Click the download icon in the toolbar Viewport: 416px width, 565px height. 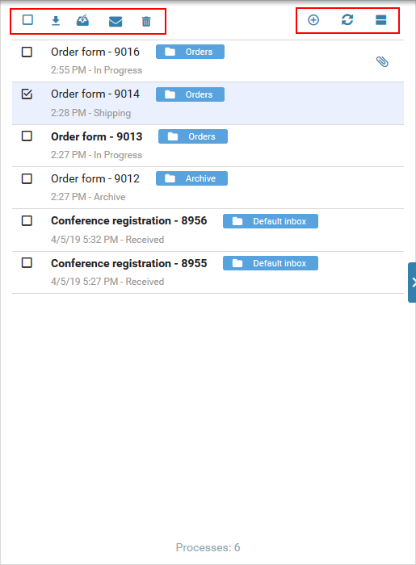pyautogui.click(x=56, y=21)
